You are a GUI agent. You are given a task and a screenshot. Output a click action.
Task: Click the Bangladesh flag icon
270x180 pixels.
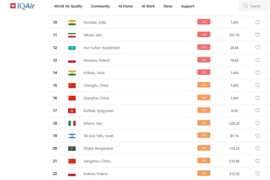(x=72, y=148)
